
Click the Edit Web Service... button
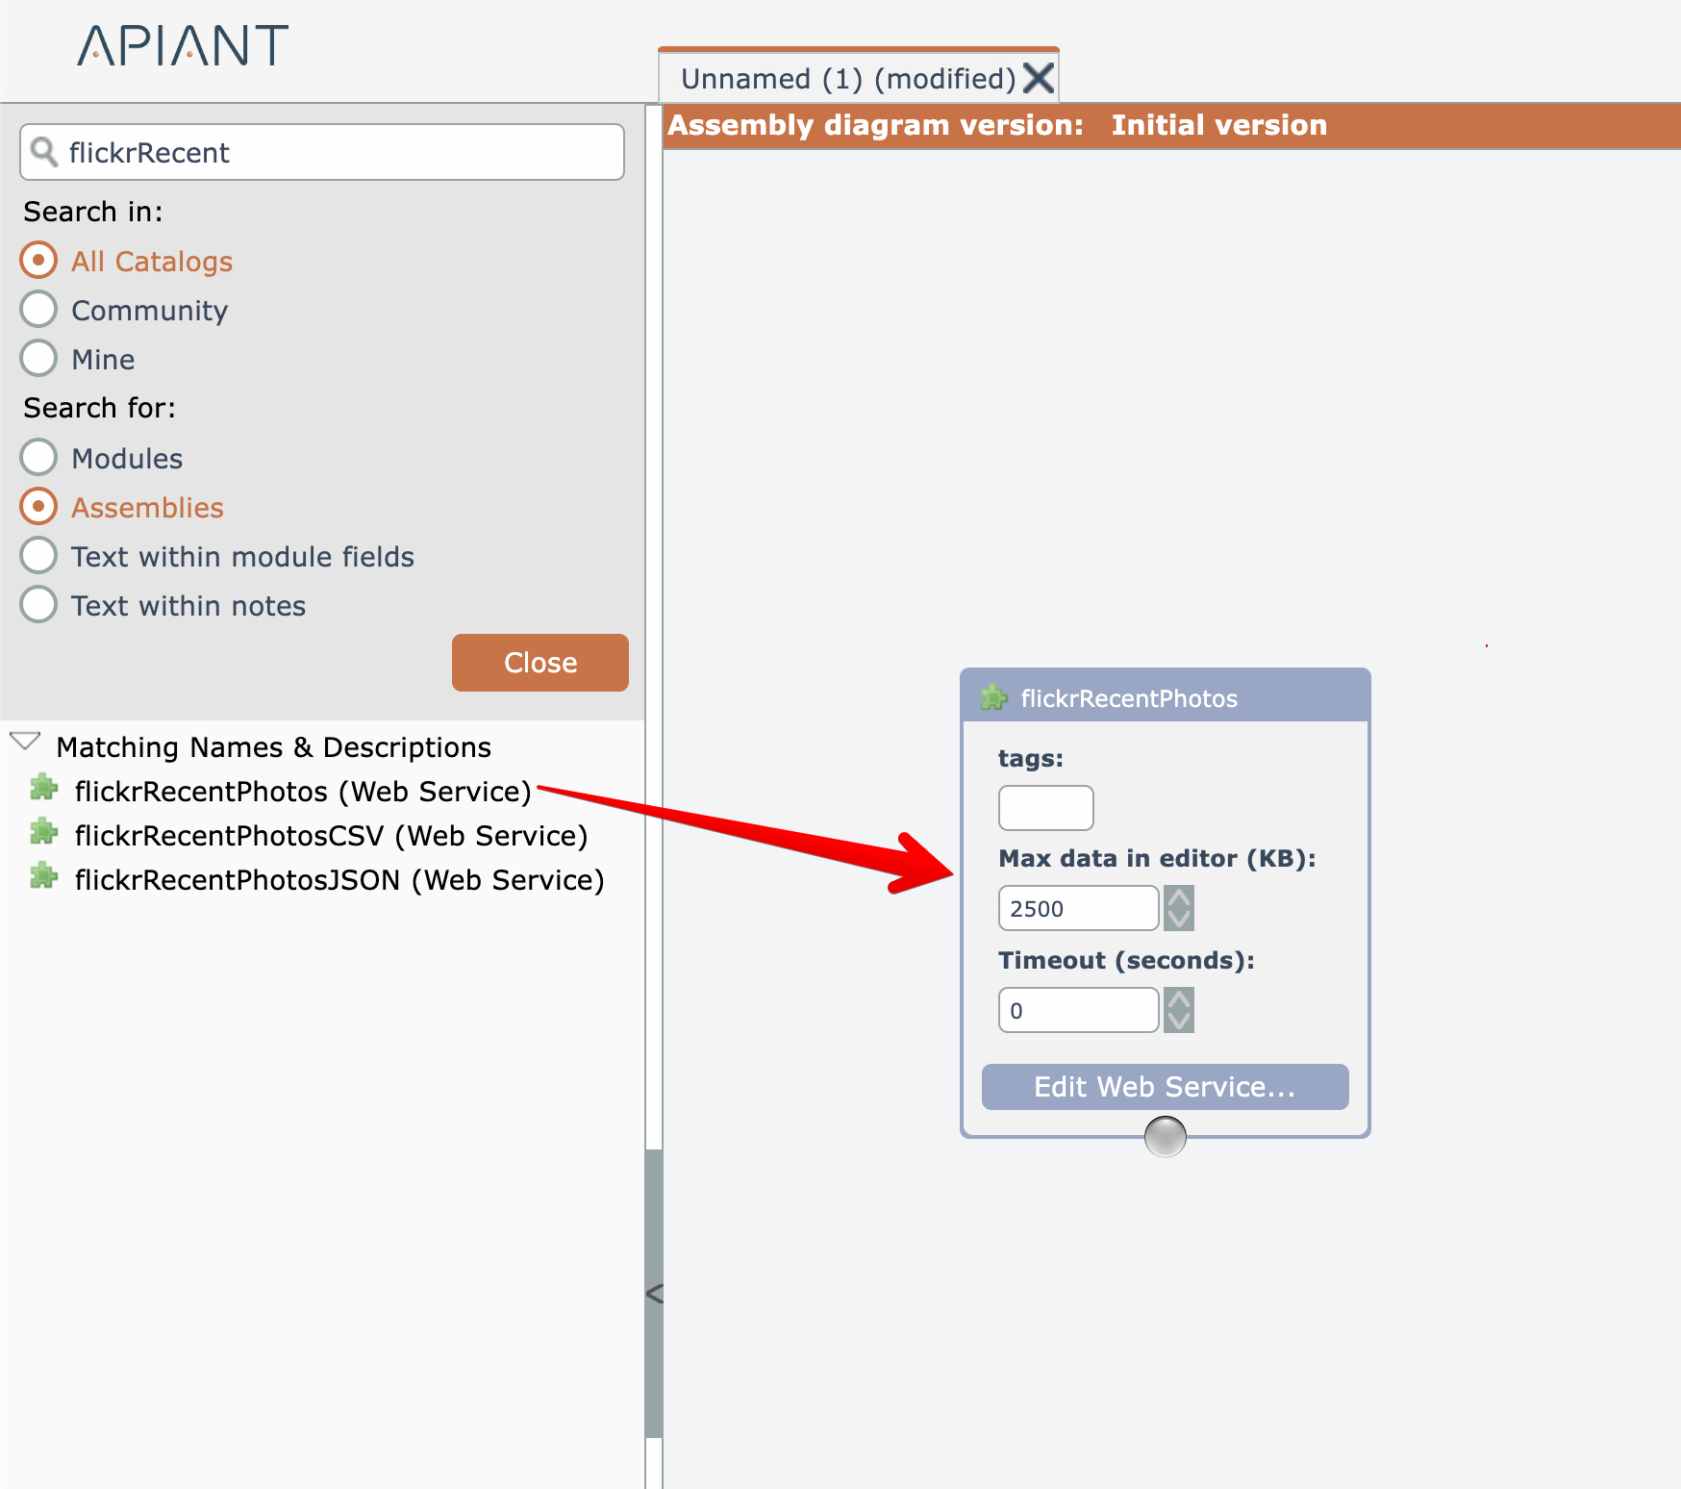(x=1165, y=1087)
